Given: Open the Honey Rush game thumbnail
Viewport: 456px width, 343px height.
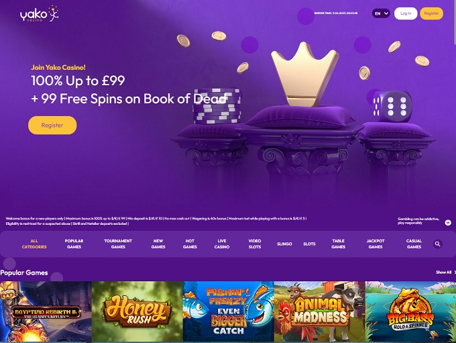Looking at the screenshot, I should 137,311.
